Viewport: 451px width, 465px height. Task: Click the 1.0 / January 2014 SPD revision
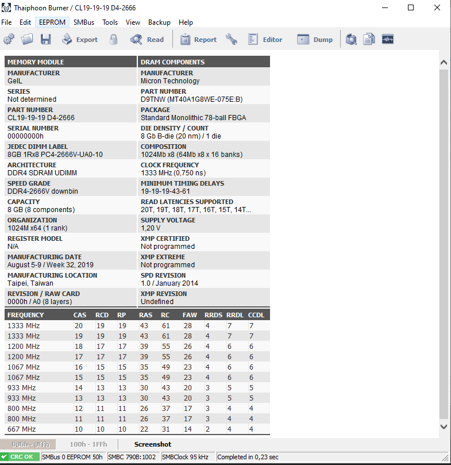coord(169,283)
